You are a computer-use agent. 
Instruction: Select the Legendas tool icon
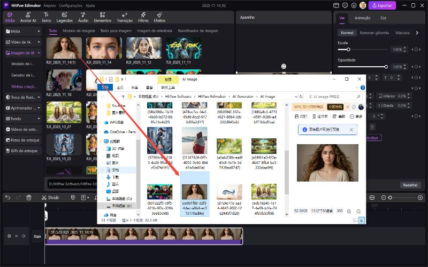coord(64,16)
